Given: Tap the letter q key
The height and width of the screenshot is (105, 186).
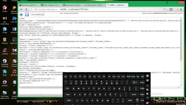Looking at the screenshot, I should click(74, 88).
